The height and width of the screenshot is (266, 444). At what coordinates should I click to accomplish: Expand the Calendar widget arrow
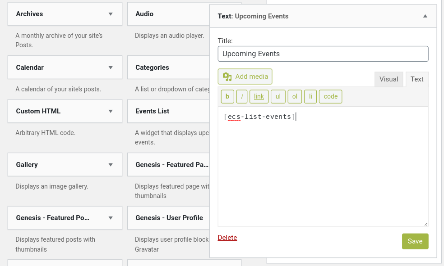111,68
